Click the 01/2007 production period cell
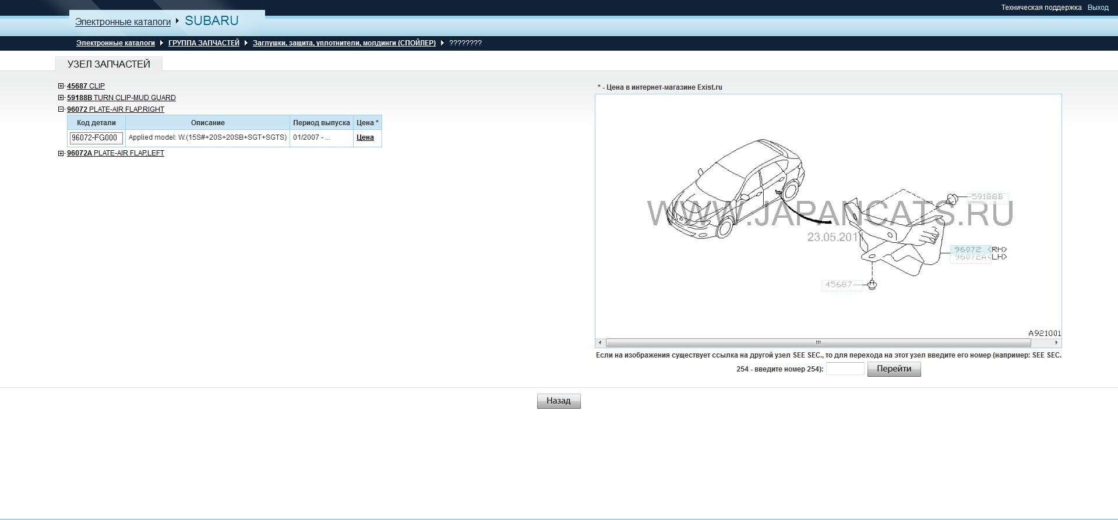 click(322, 138)
